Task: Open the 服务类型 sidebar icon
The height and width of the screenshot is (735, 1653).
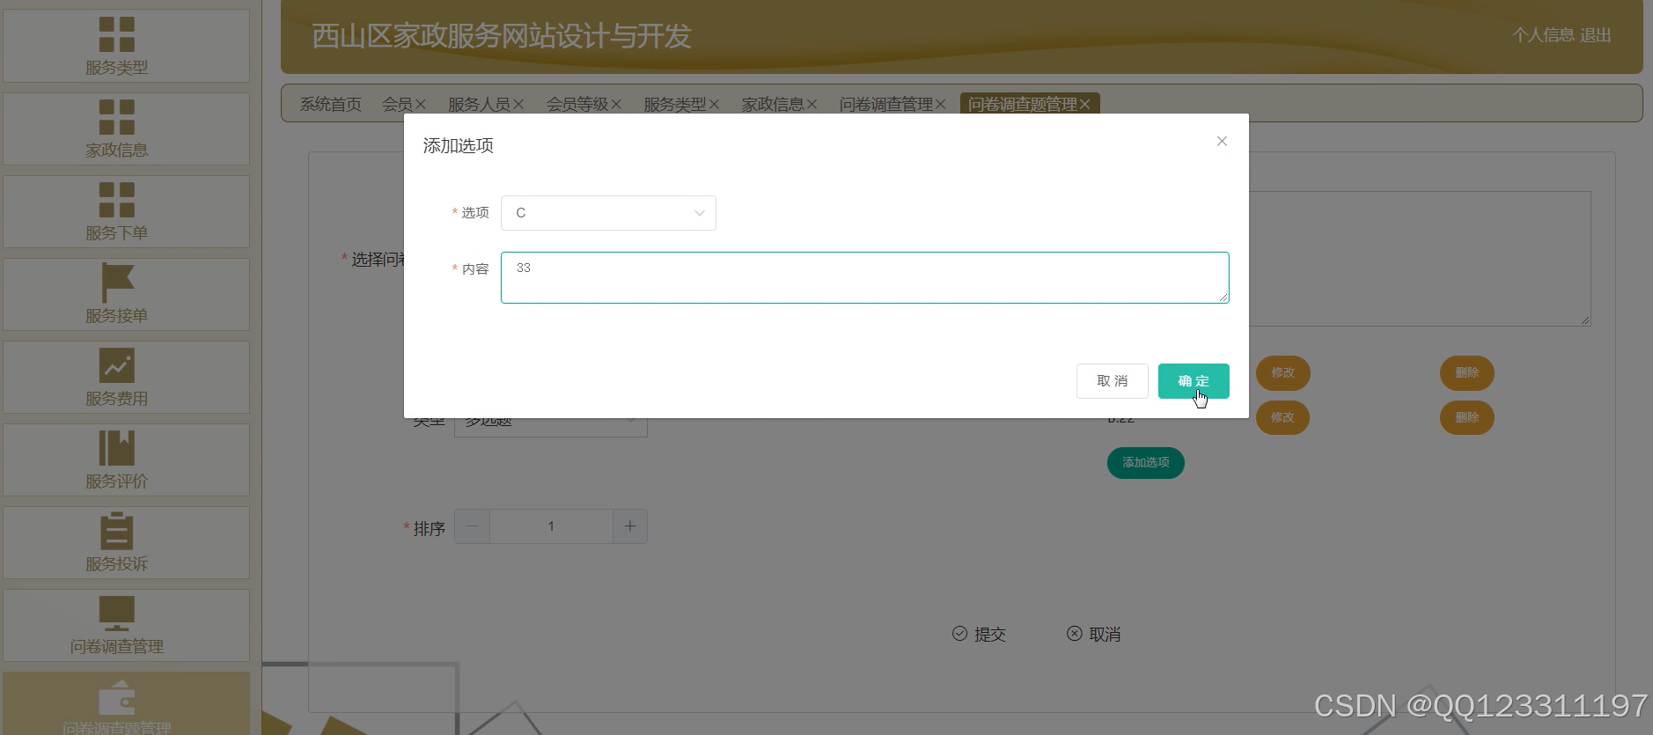Action: (116, 34)
